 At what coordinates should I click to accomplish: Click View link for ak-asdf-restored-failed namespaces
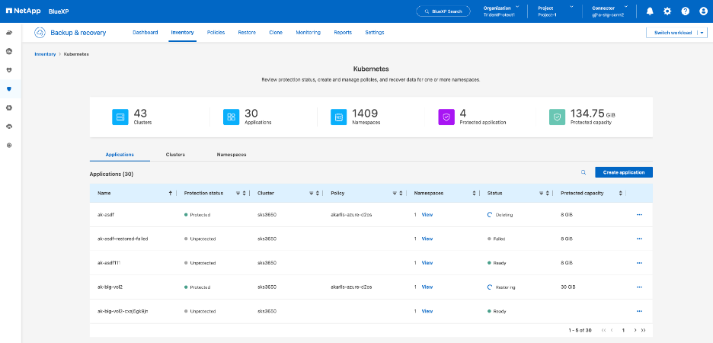(x=427, y=239)
